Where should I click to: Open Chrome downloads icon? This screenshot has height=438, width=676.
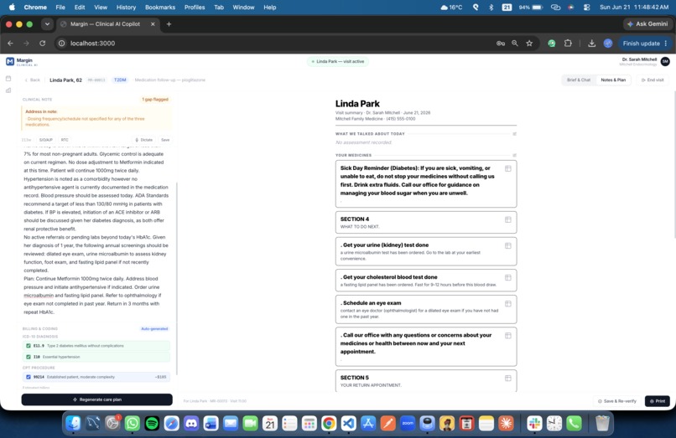point(591,43)
